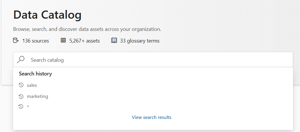The width and height of the screenshot is (300, 132).
Task: Click the data sources icon
Action: (16, 41)
